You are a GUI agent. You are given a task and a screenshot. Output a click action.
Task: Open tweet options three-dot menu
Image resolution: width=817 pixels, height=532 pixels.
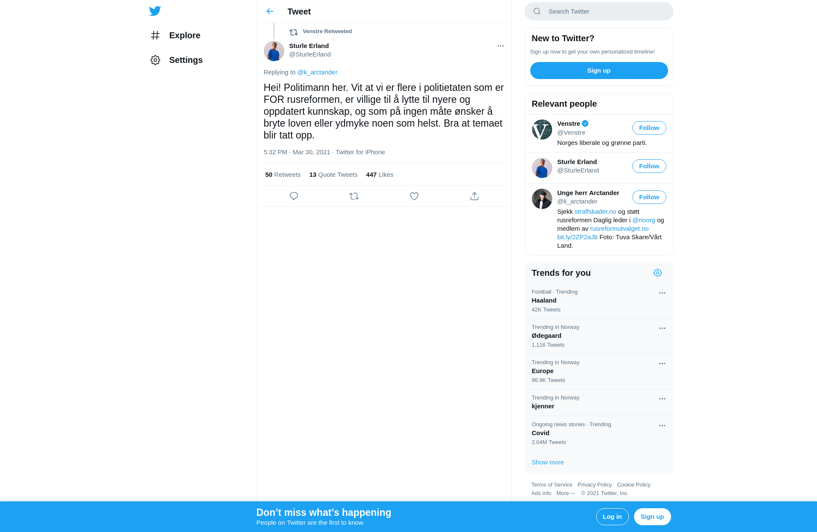[500, 46]
